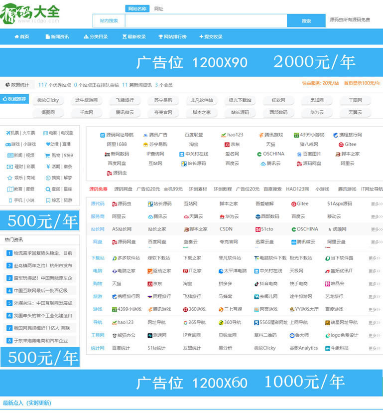Viewport: 383px width, 413px height.
Task: Click the 查询 | 星座 category
Action: pos(59,189)
